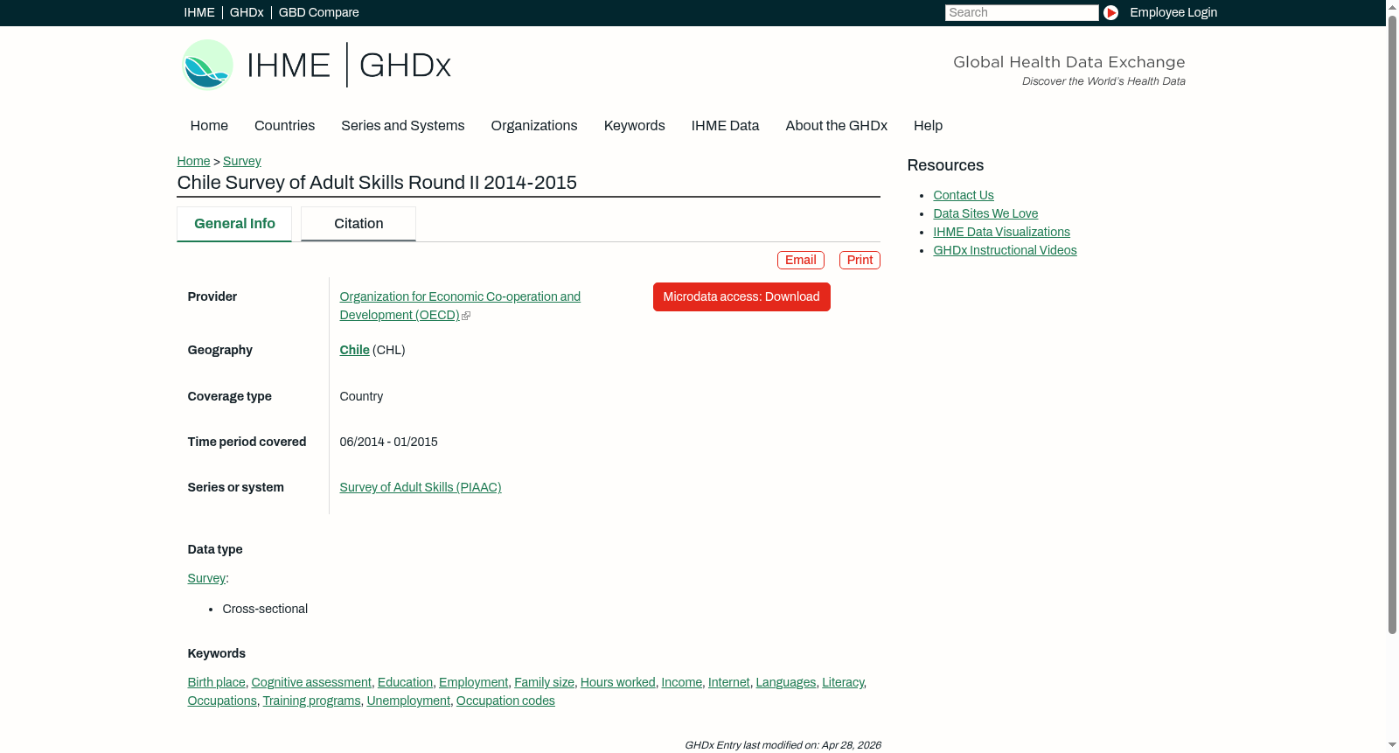Open the IHME Data menu
1399x753 pixels.
pos(725,126)
